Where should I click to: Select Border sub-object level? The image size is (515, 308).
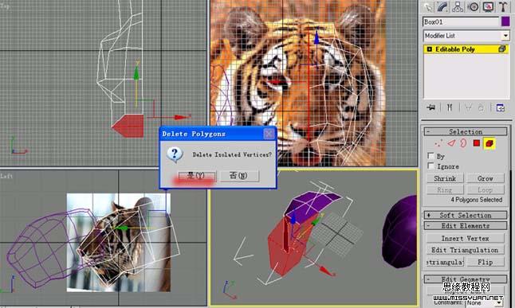coord(463,143)
